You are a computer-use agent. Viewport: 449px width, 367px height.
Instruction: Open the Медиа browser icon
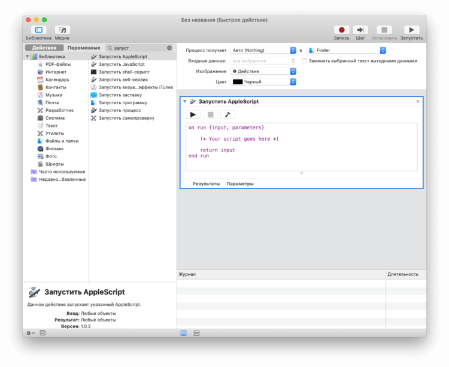point(62,30)
